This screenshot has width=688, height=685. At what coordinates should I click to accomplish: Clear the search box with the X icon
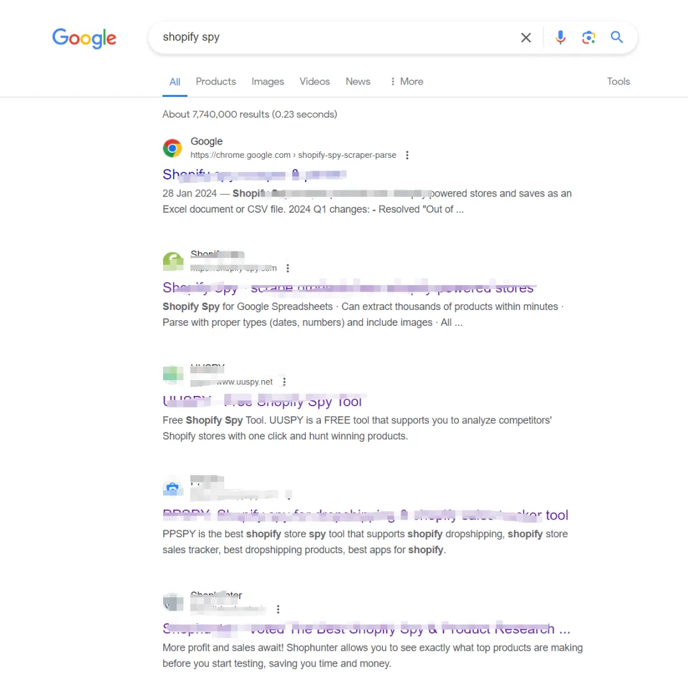coord(526,38)
